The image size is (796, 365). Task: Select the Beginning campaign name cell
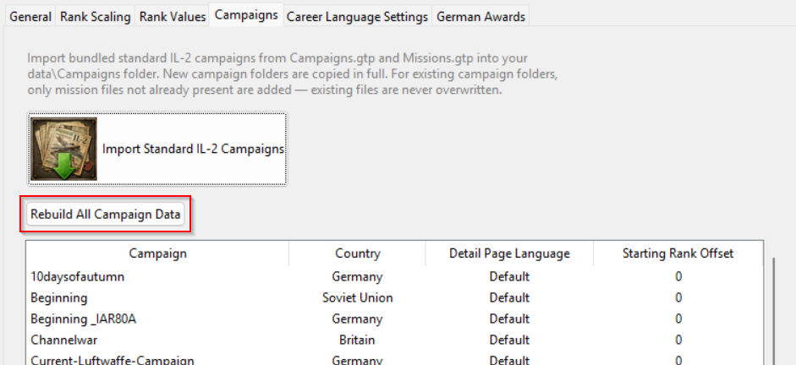pyautogui.click(x=59, y=297)
